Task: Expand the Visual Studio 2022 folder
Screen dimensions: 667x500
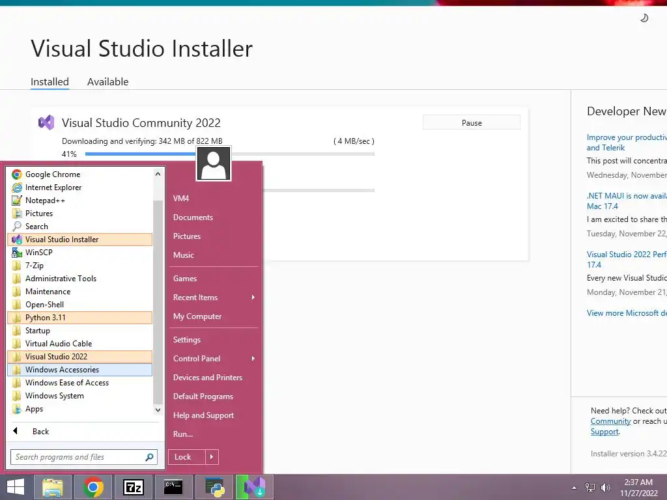Action: [x=79, y=357]
